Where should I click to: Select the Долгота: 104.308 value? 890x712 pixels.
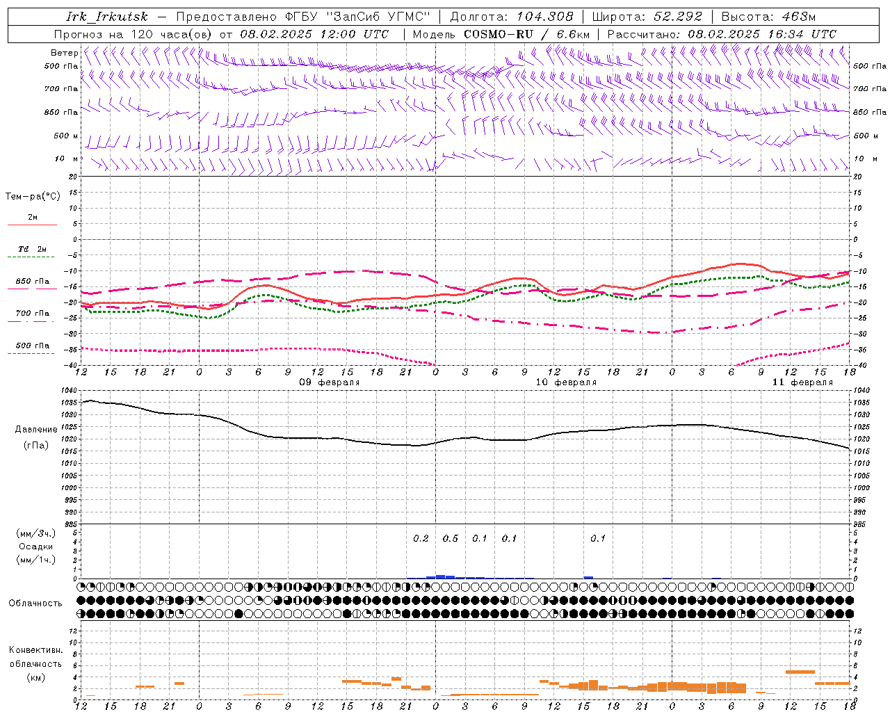(512, 17)
